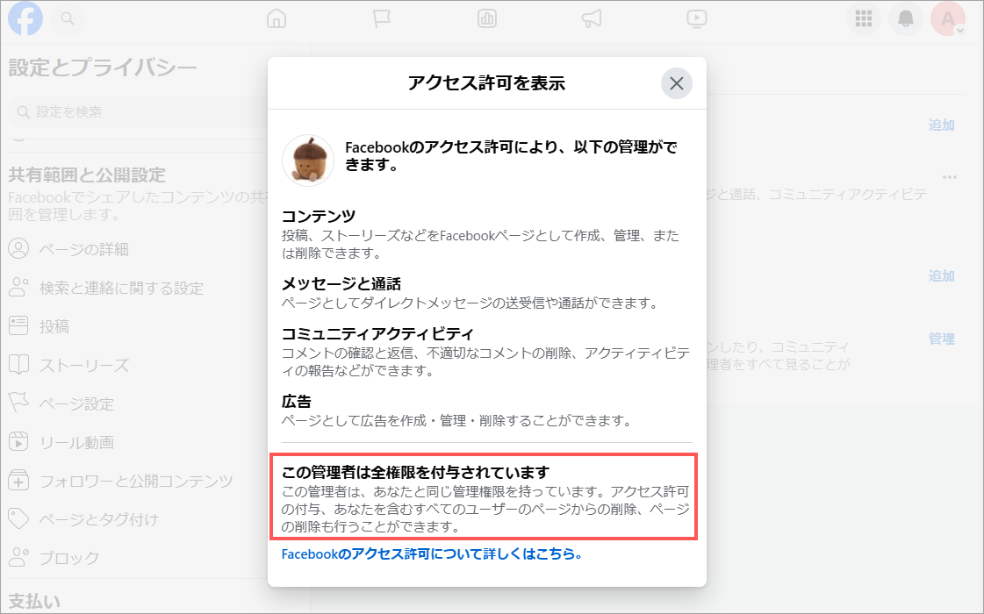
Task: Click the 設定とプライバシー title
Action: [x=103, y=68]
